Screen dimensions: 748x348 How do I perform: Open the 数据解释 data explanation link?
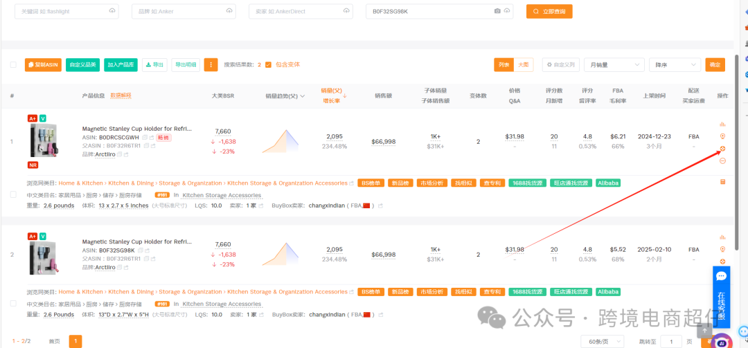(121, 95)
